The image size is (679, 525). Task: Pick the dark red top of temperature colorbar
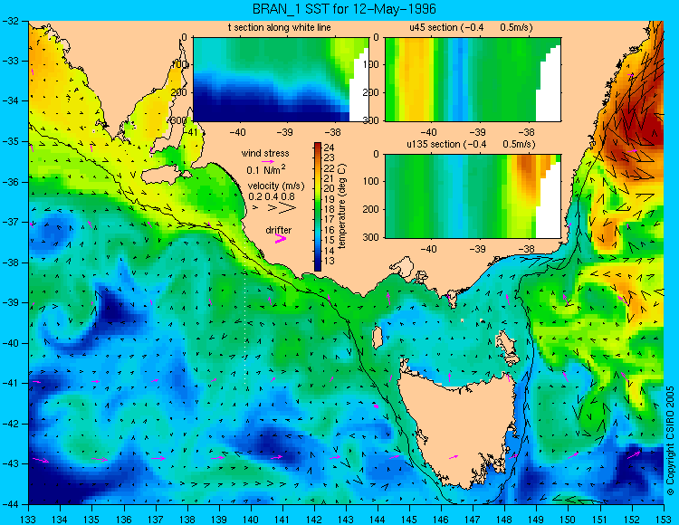318,146
